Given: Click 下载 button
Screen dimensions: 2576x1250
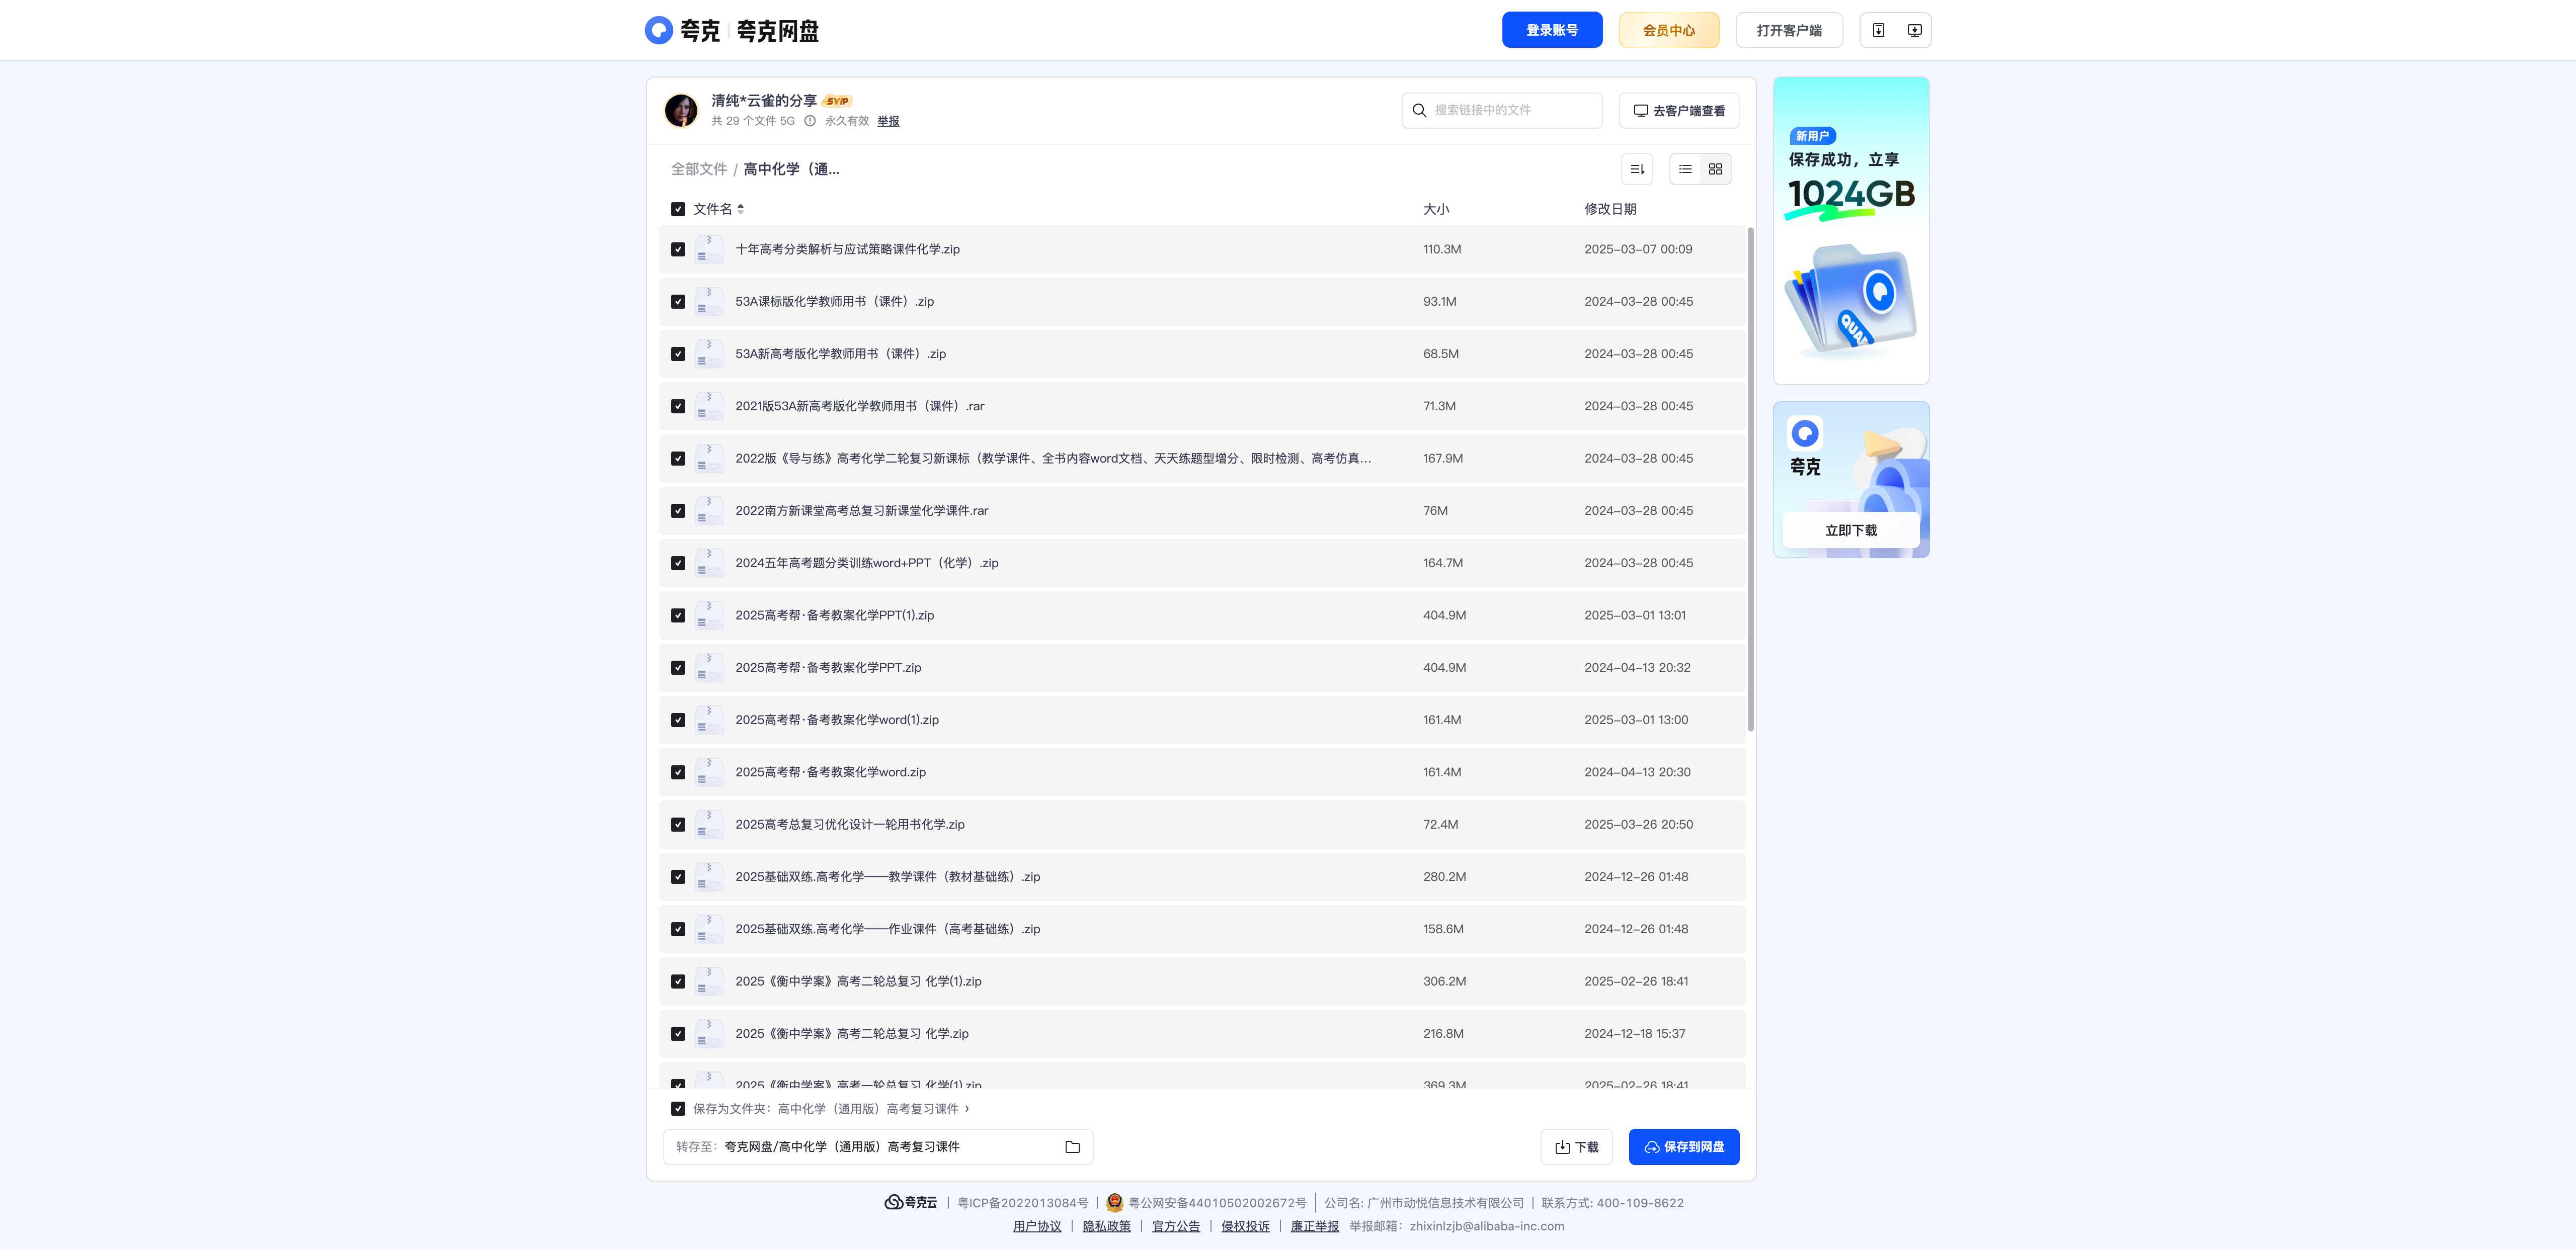Looking at the screenshot, I should (1576, 1146).
